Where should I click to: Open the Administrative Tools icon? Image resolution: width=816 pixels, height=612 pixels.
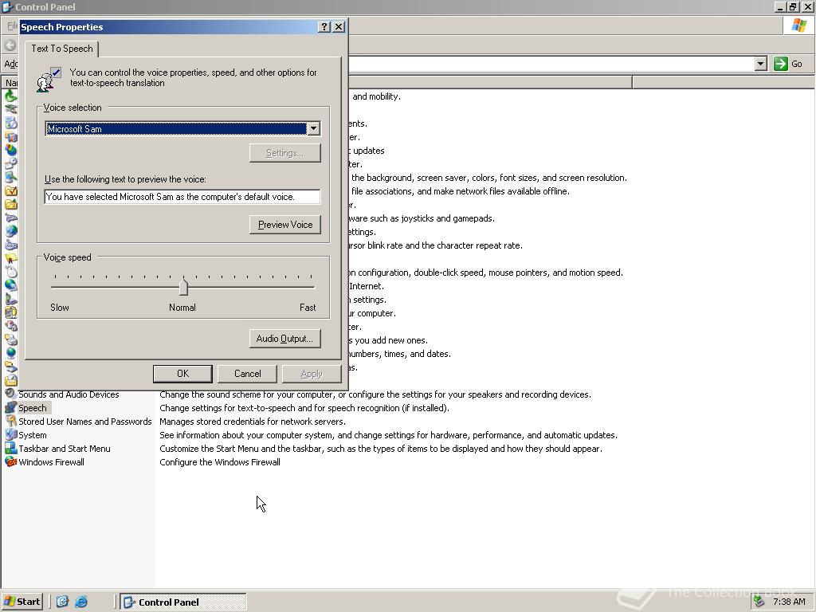tap(10, 137)
